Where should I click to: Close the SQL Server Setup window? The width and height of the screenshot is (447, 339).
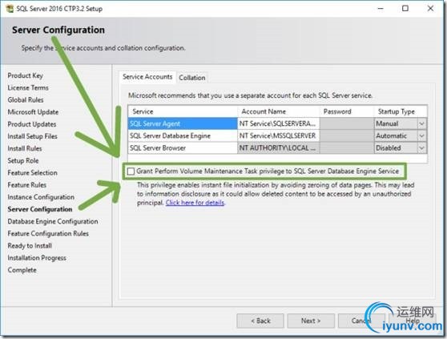point(430,9)
